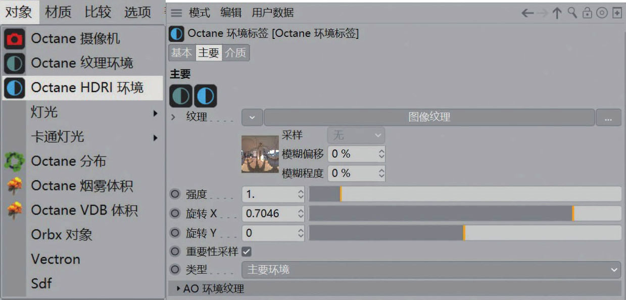The width and height of the screenshot is (626, 300).
Task: Click the Octane 环境标签 title icon
Action: (x=176, y=34)
